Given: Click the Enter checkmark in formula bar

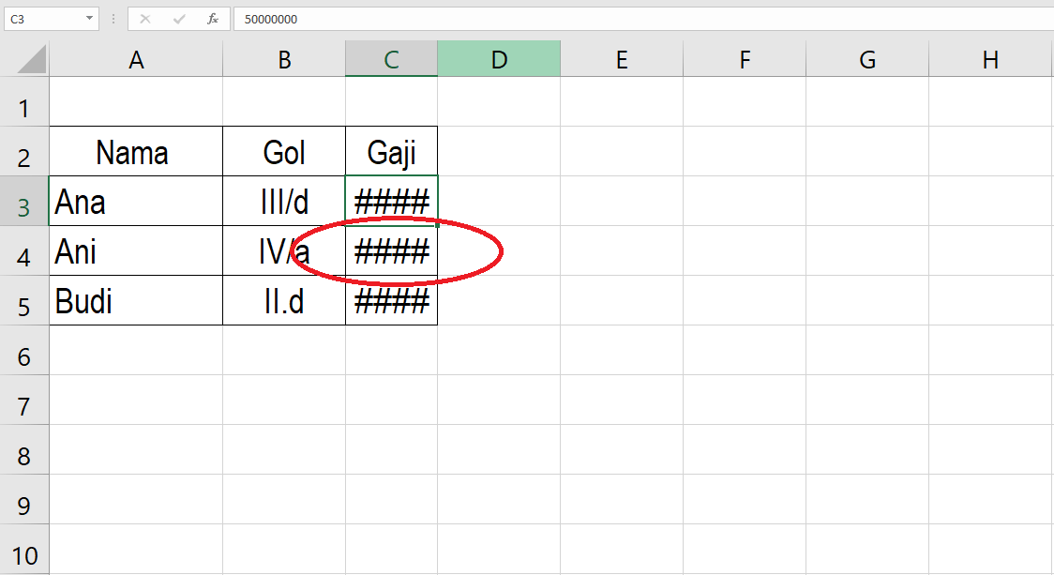Looking at the screenshot, I should coord(179,18).
